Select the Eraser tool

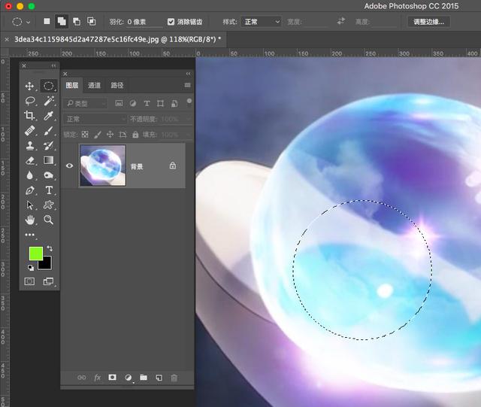(30, 160)
